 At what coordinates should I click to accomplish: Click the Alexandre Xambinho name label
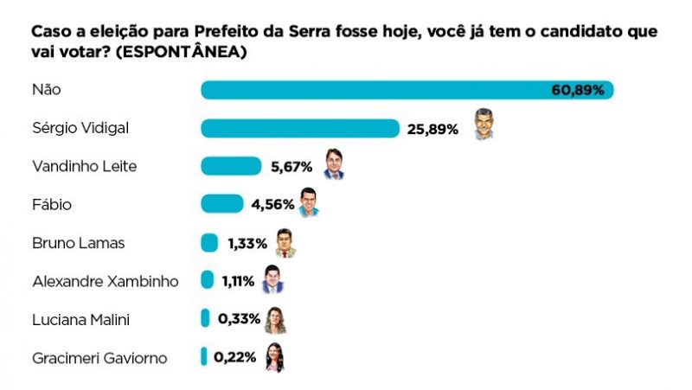(106, 281)
